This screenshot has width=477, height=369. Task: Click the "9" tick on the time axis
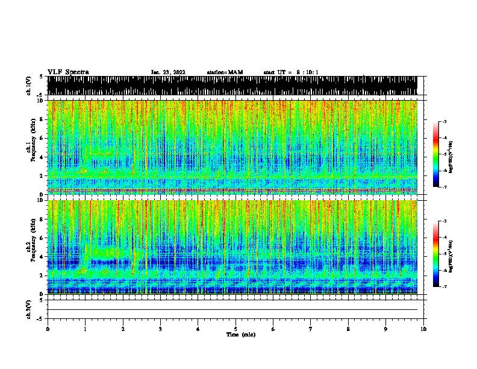click(x=385, y=329)
